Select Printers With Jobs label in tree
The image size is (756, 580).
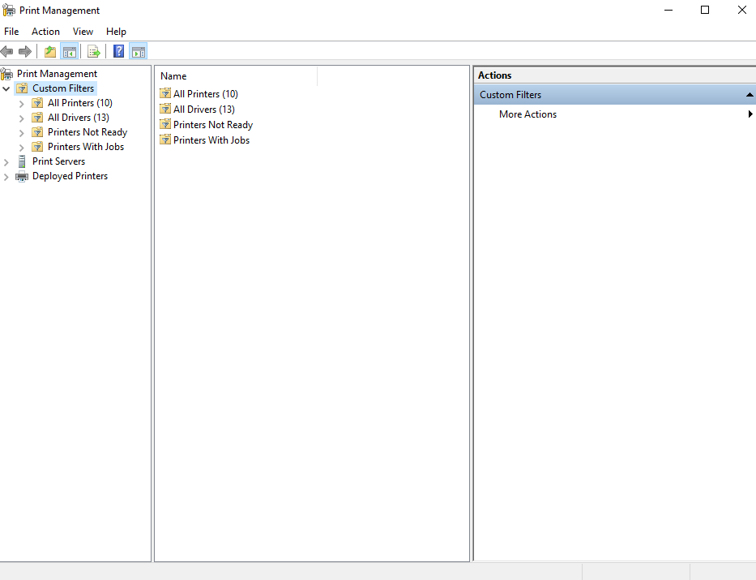(x=86, y=146)
